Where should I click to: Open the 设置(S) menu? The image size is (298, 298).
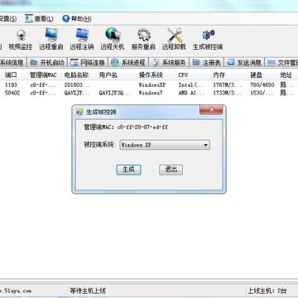[x=7, y=19]
